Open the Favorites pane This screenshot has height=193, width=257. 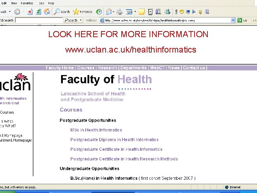coord(82,12)
